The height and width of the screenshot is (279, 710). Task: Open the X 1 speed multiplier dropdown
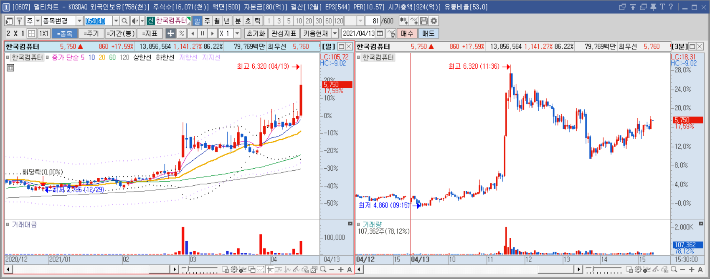237,34
